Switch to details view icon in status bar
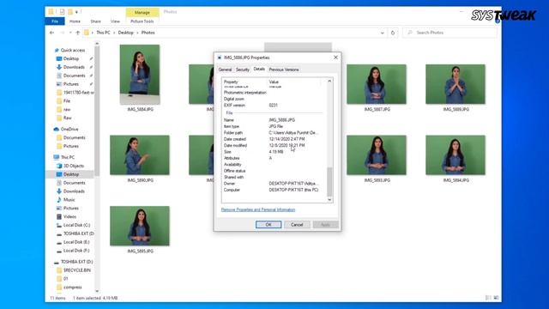The width and height of the screenshot is (549, 309). click(488, 298)
